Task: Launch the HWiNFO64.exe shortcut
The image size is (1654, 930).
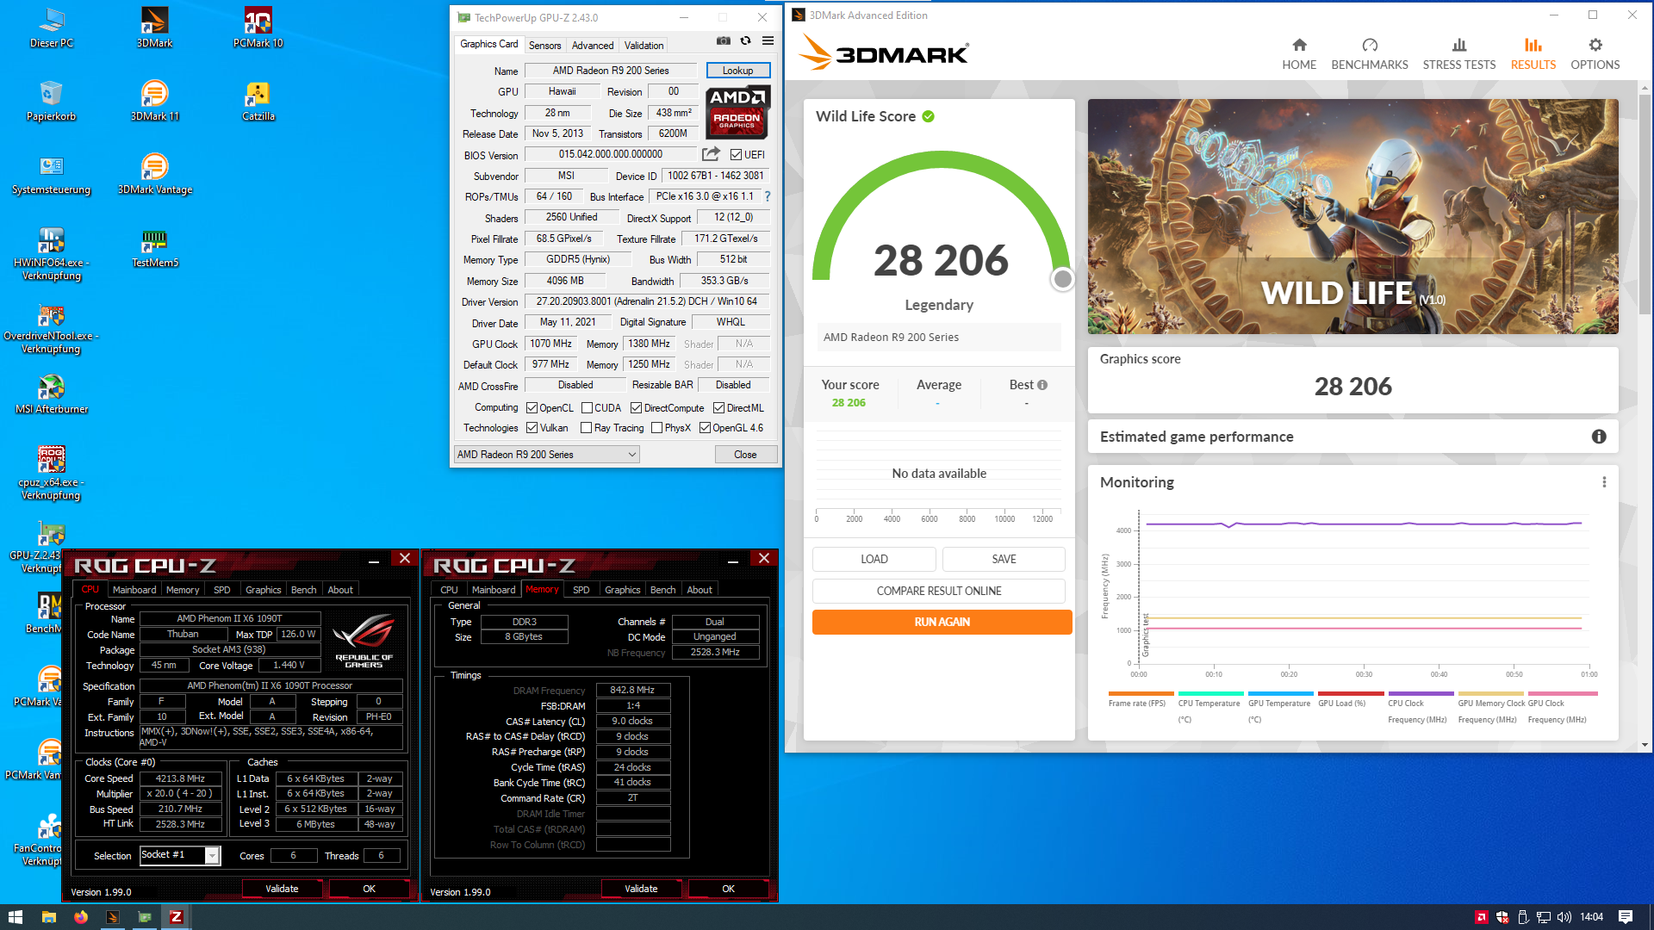Action: (x=51, y=253)
